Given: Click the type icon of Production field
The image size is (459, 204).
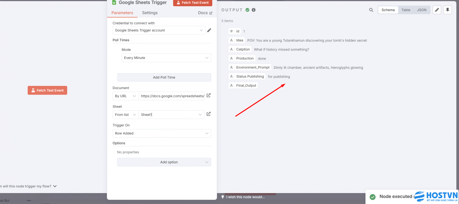Looking at the screenshot, I should tap(232, 58).
